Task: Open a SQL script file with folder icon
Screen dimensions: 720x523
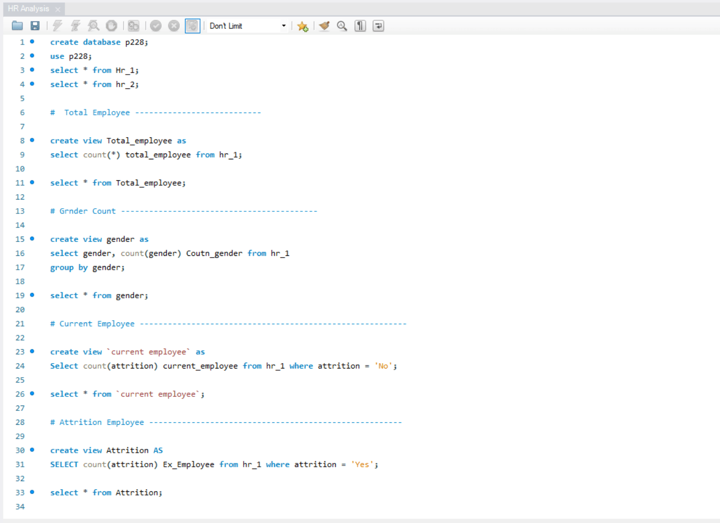Action: (17, 26)
